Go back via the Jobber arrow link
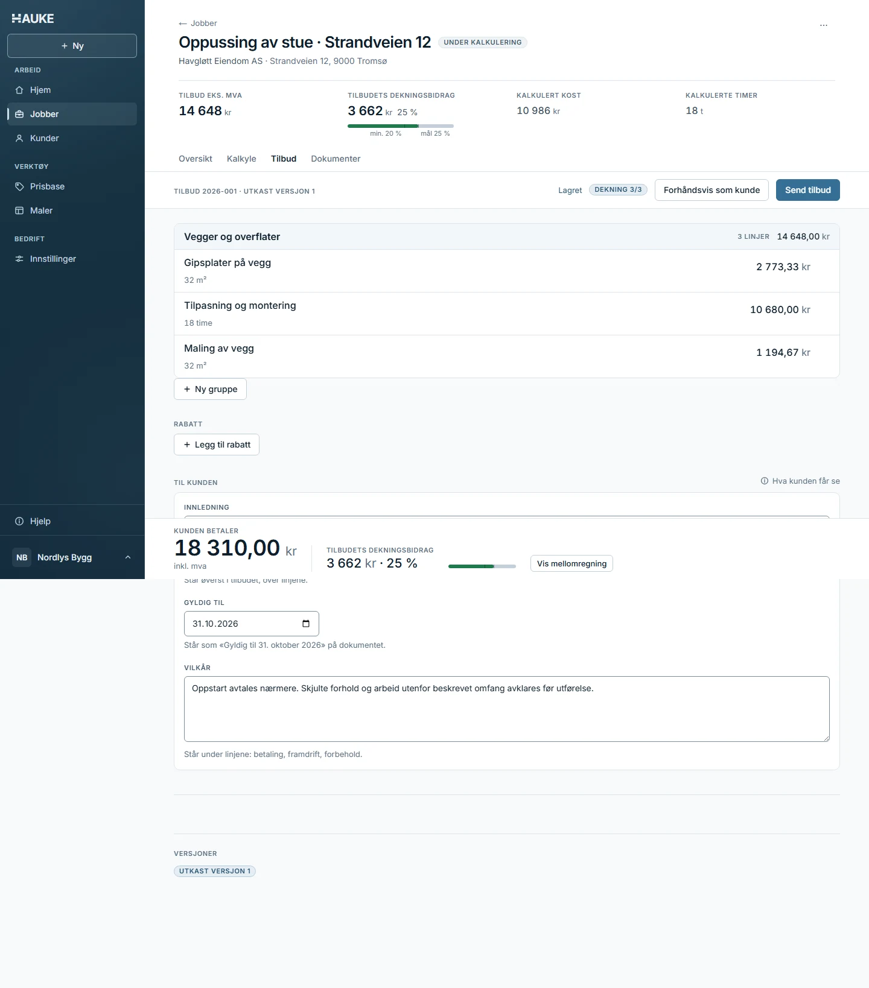The height and width of the screenshot is (988, 869). pyautogui.click(x=198, y=23)
